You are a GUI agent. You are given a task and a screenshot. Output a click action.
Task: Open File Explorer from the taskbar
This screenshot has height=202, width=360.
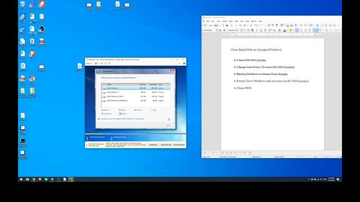click(28, 180)
